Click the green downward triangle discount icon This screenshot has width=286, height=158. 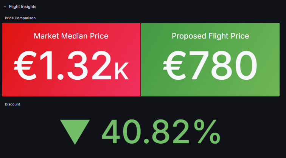pos(75,131)
